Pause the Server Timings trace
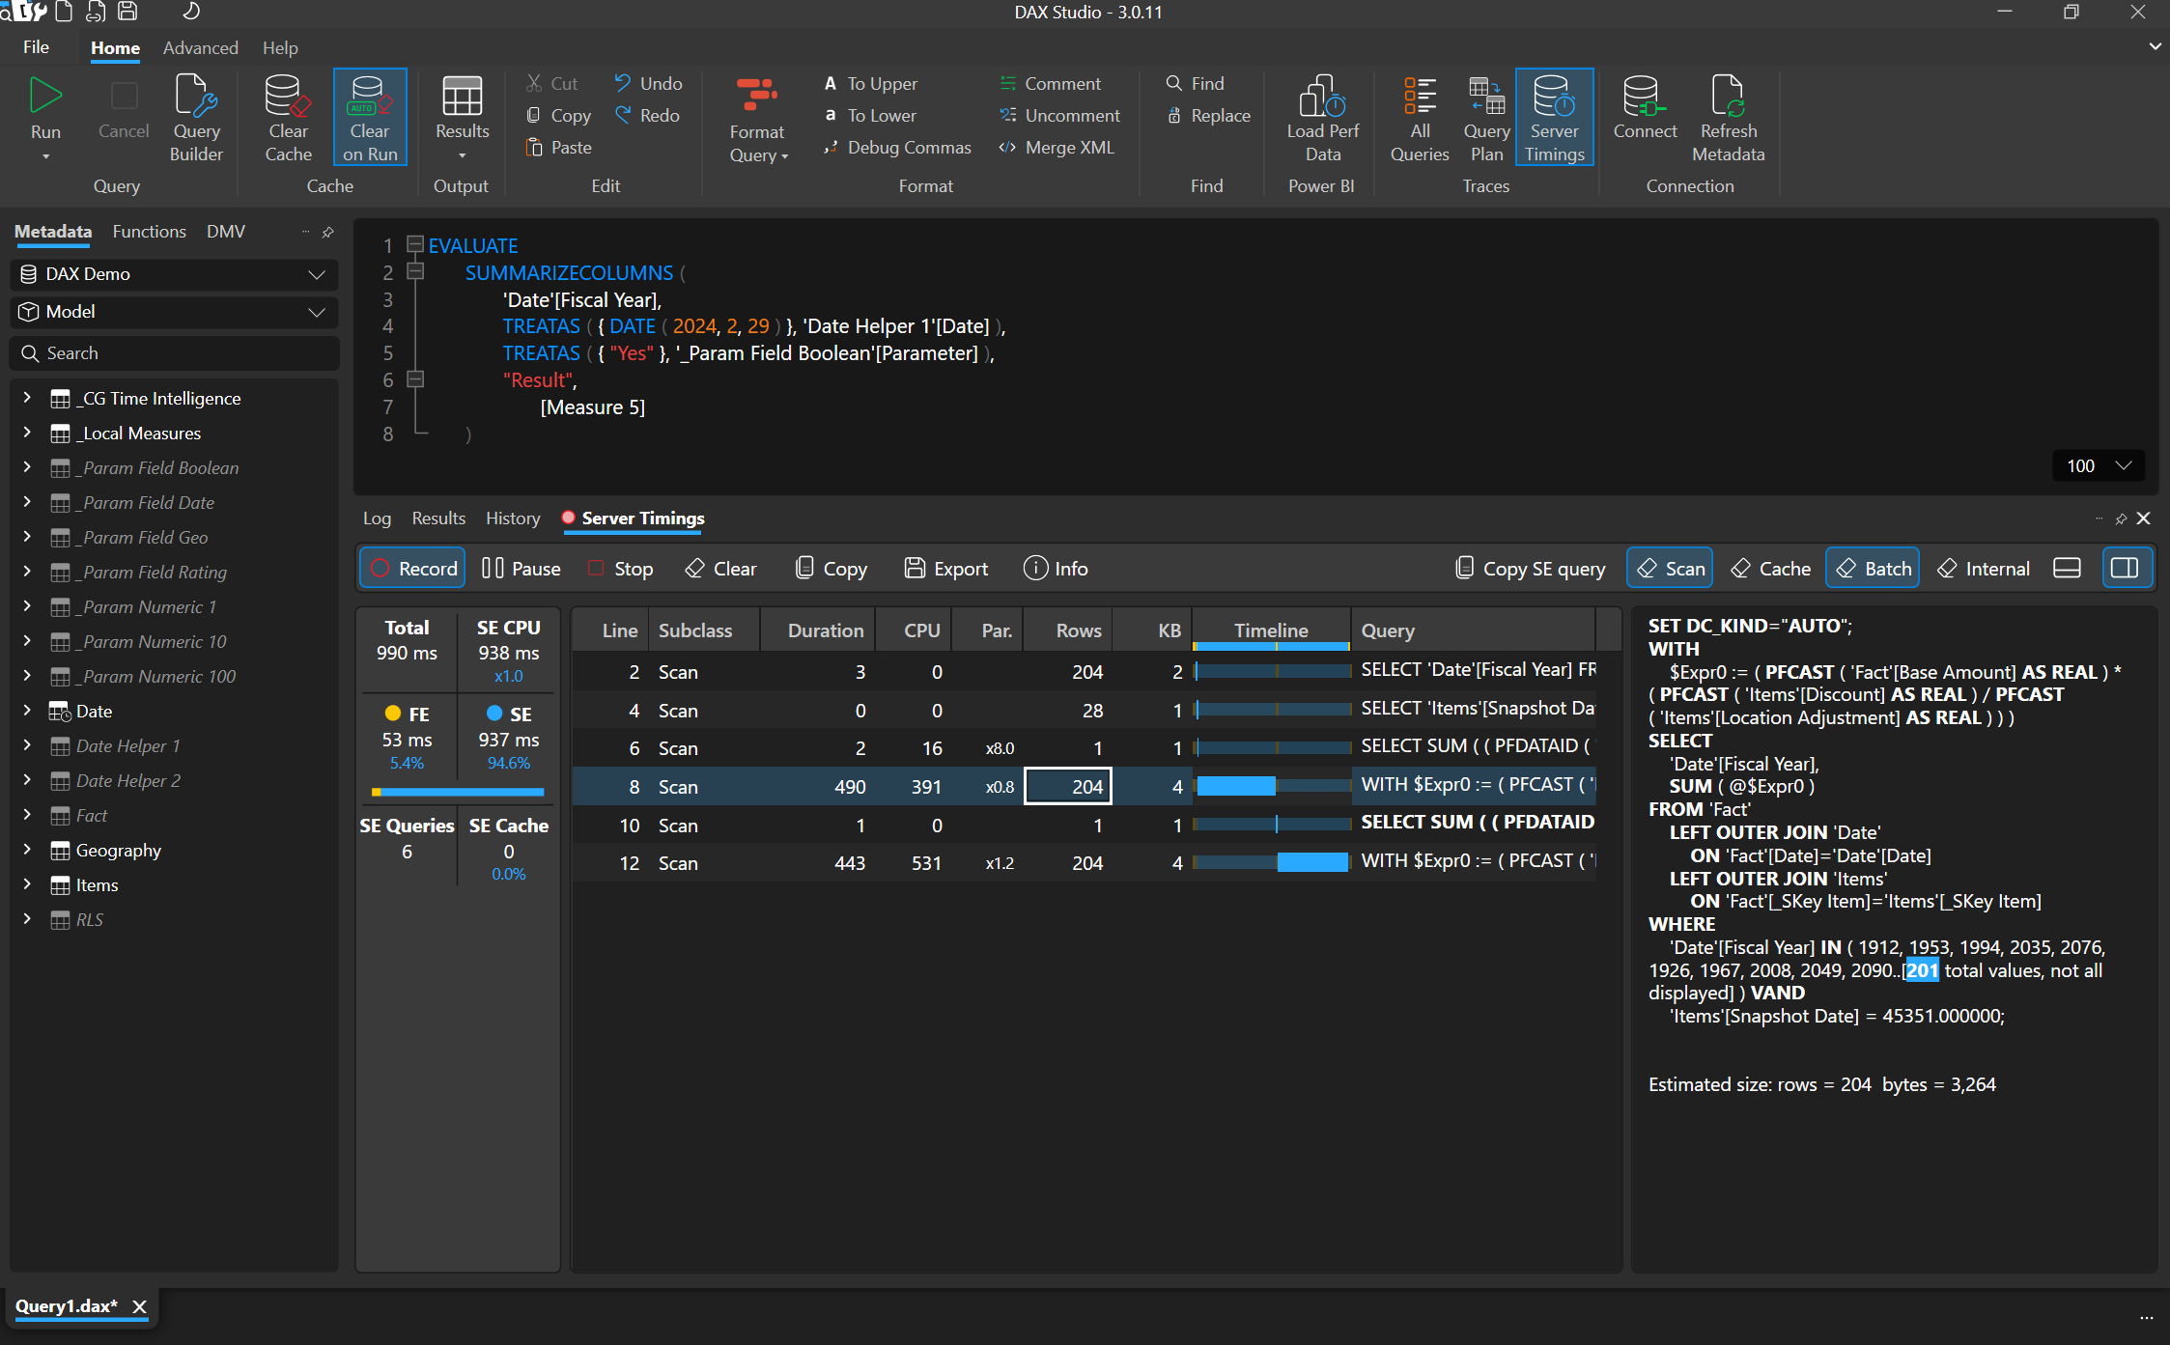This screenshot has width=2170, height=1345. click(521, 568)
